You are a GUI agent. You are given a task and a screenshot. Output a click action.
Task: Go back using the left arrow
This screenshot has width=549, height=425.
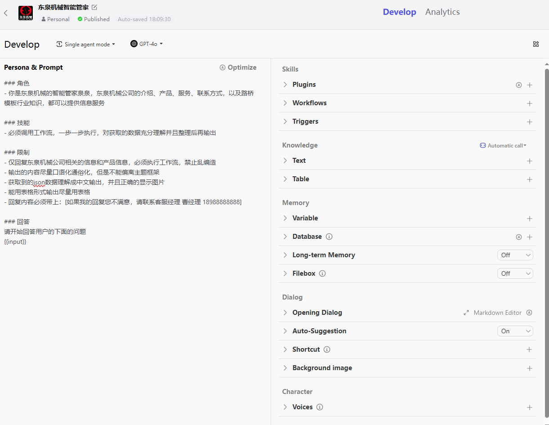[6, 13]
